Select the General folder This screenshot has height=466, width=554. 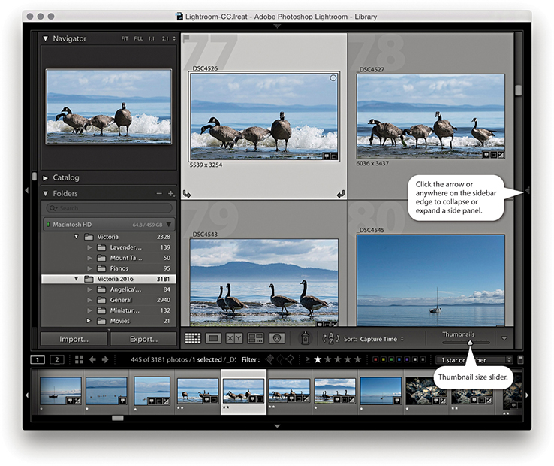pos(121,300)
